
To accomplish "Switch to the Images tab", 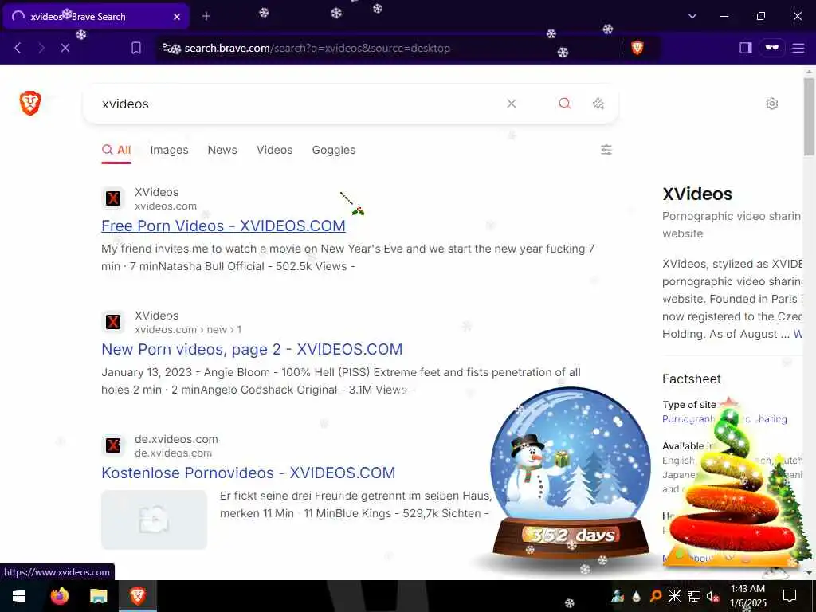I will (x=169, y=151).
